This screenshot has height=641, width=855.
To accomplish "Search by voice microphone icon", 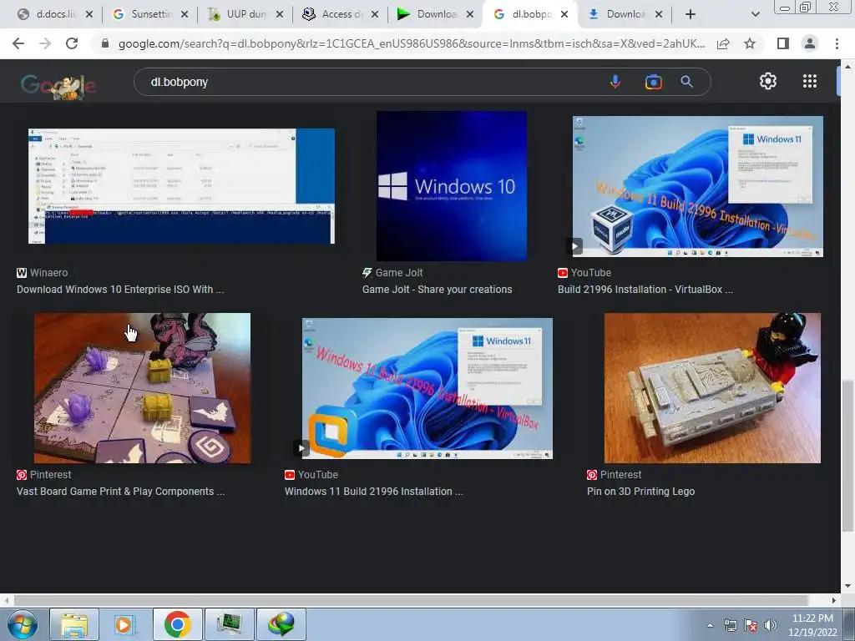I will tap(615, 82).
